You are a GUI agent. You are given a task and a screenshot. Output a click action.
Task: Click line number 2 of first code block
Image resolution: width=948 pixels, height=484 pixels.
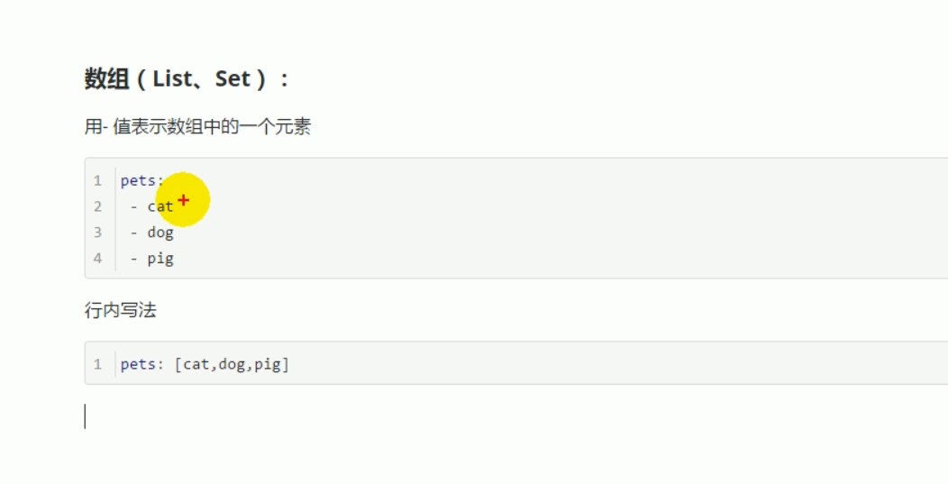[x=97, y=206]
